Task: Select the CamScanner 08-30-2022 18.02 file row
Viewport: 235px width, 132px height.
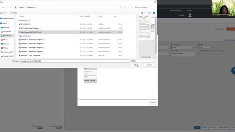Action: [70, 32]
